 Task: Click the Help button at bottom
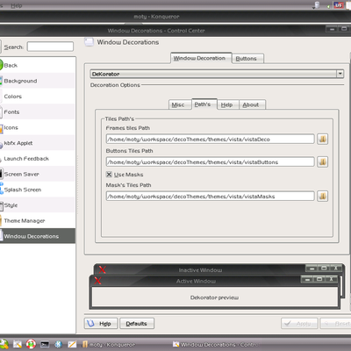tap(101, 324)
